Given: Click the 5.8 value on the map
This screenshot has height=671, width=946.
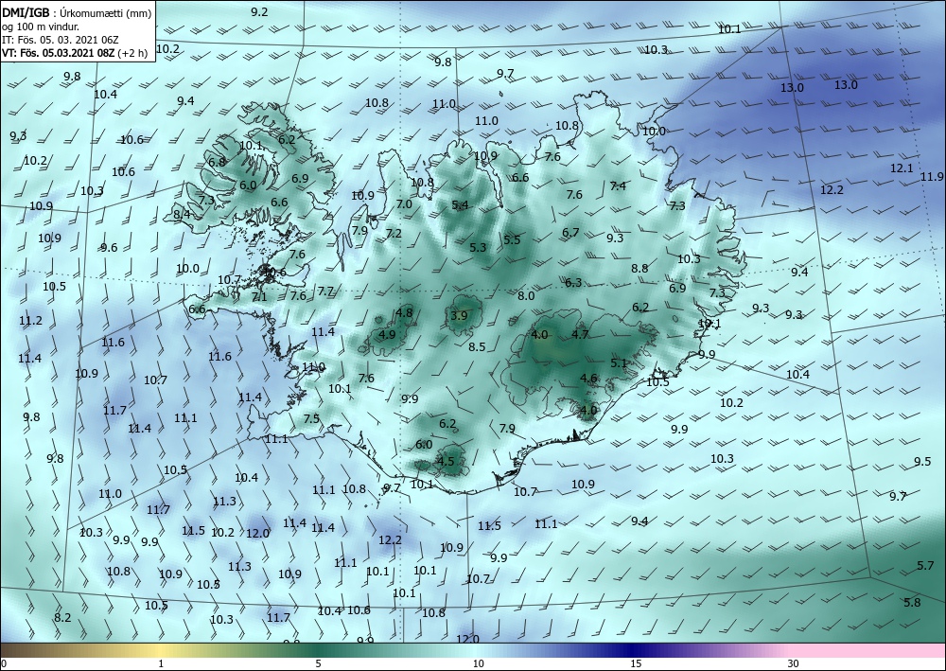Looking at the screenshot, I should tap(912, 602).
